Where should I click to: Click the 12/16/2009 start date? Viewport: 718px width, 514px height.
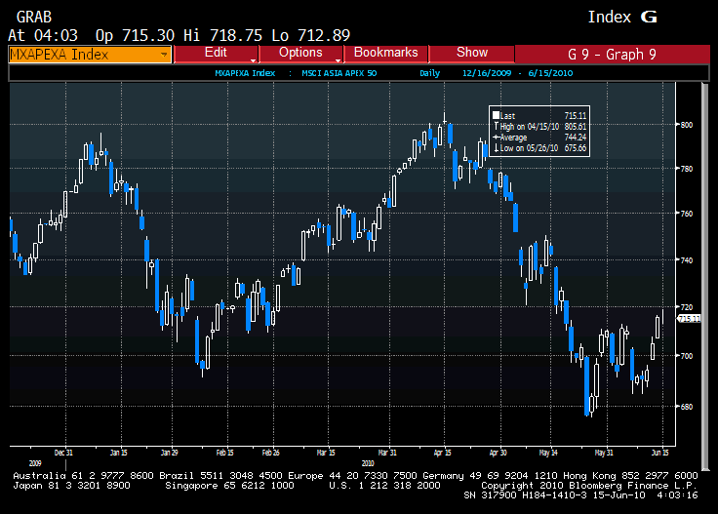tap(486, 73)
